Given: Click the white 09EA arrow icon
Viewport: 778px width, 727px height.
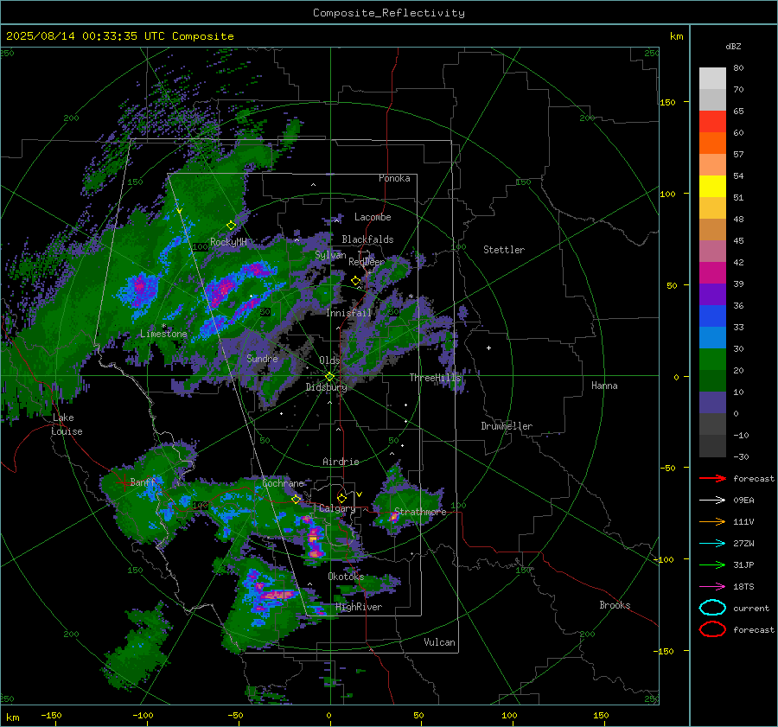Looking at the screenshot, I should pos(712,500).
